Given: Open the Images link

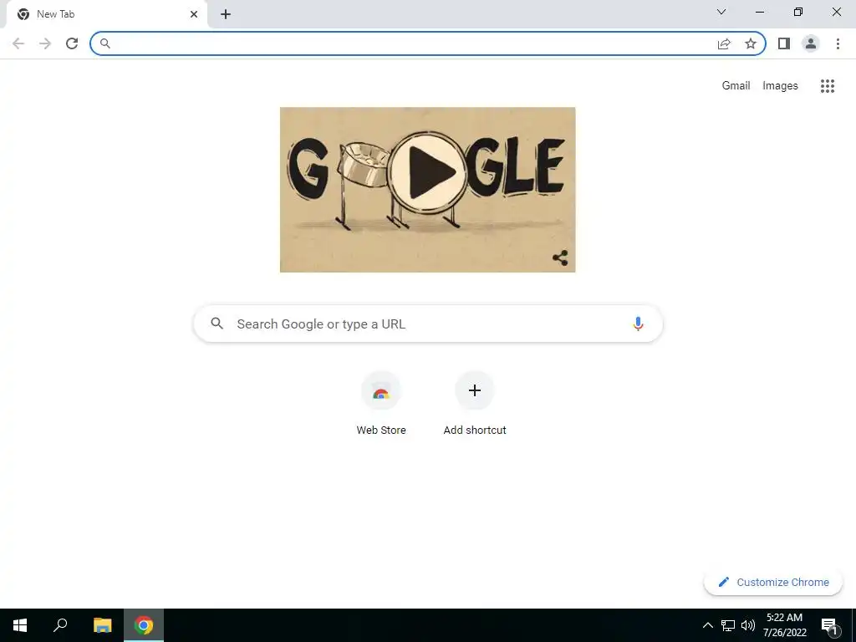Looking at the screenshot, I should click(780, 86).
